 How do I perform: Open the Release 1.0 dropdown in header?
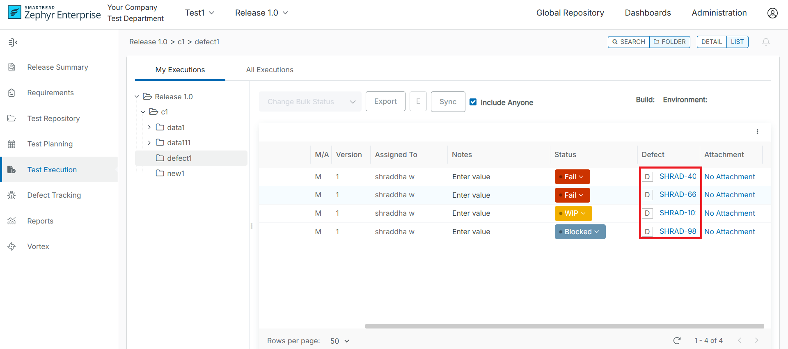coord(261,13)
